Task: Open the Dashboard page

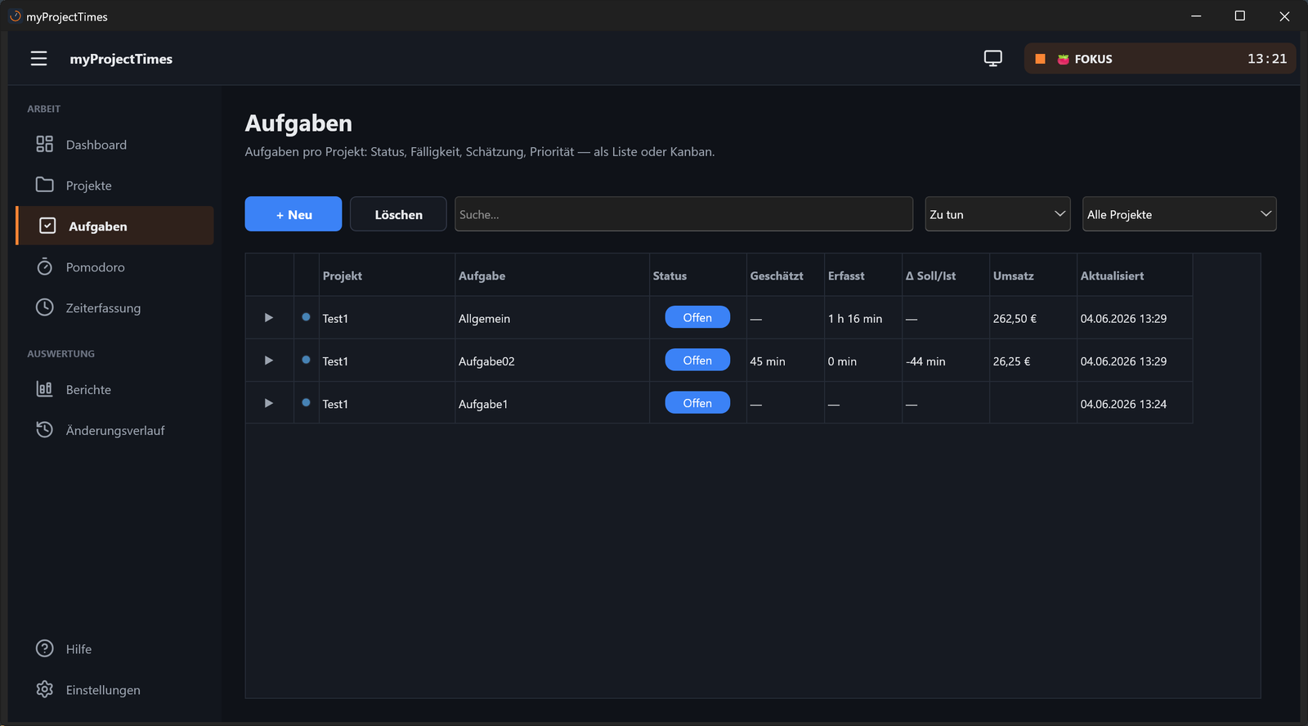Action: coord(114,145)
